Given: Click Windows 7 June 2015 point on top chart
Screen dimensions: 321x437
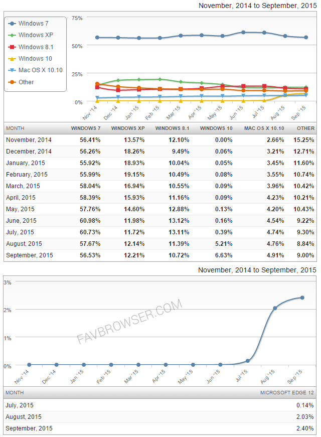Looking at the screenshot, I should pyautogui.click(x=243, y=32).
